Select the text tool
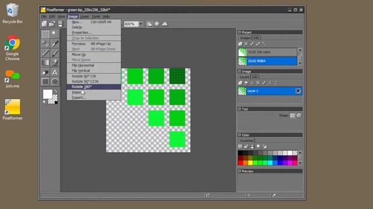Screen dimensions: 373x209 point(55,72)
